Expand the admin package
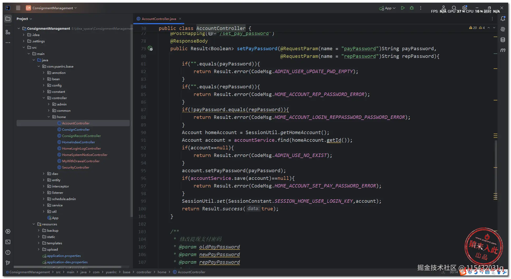This screenshot has height=279, width=511. coord(49,104)
